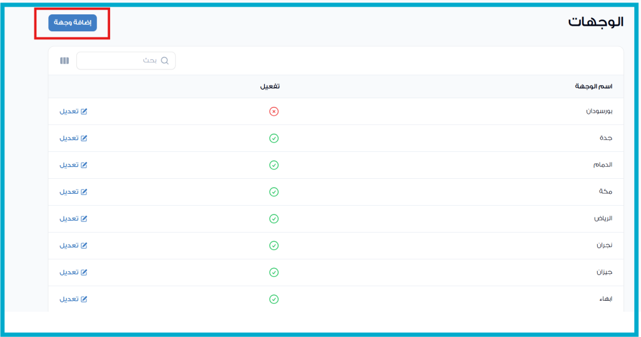The height and width of the screenshot is (337, 641).
Task: Open the column visibility icon beside search
Action: pyautogui.click(x=64, y=61)
